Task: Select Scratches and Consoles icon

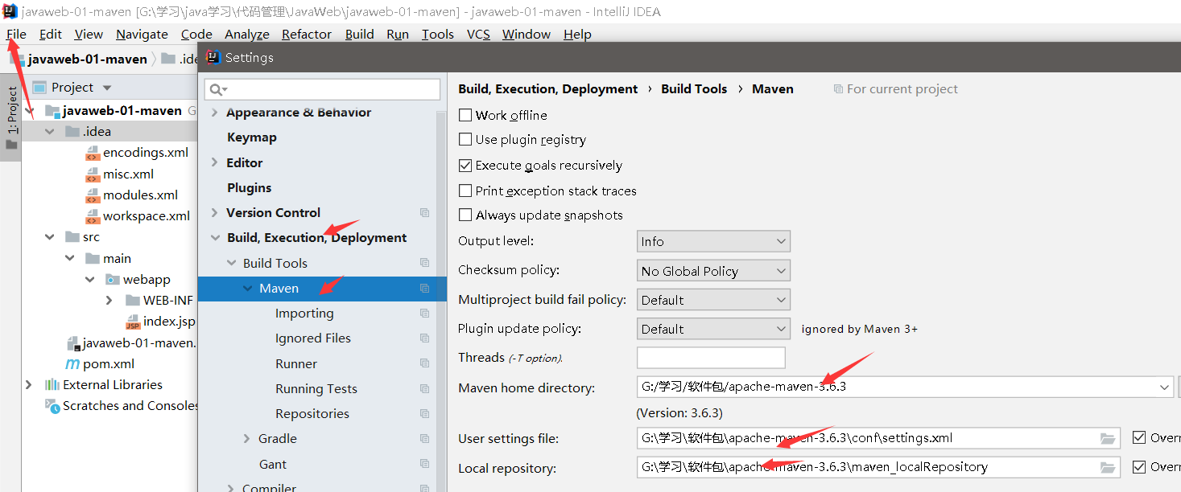Action: 52,406
